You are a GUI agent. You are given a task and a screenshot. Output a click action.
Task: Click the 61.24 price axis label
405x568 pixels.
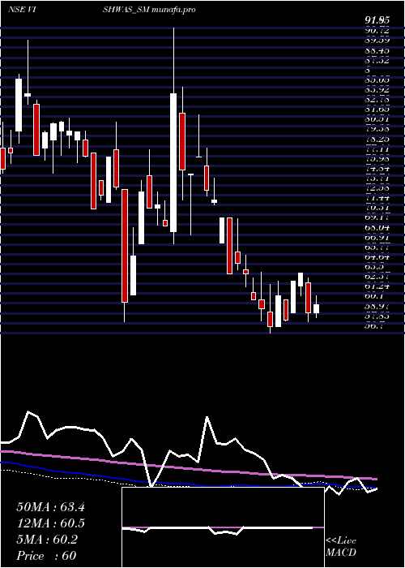click(376, 286)
